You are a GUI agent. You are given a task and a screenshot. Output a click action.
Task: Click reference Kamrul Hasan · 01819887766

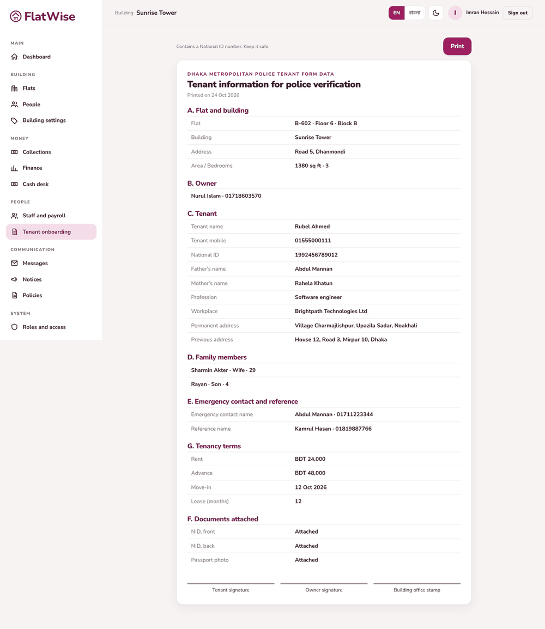(x=333, y=429)
